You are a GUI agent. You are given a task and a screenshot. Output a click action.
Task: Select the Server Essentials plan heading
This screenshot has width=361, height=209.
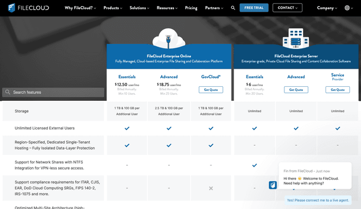click(254, 77)
